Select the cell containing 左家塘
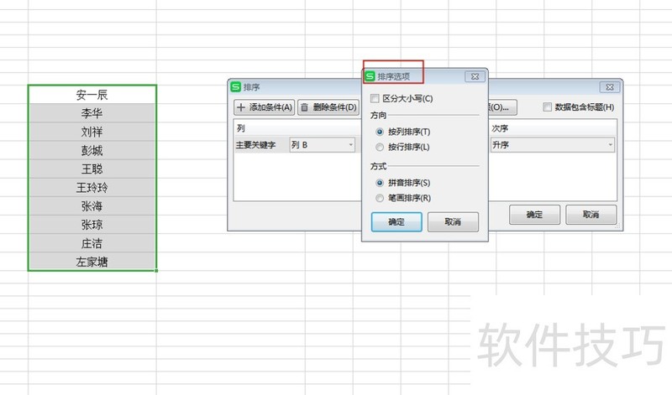The image size is (672, 395). pyautogui.click(x=92, y=262)
